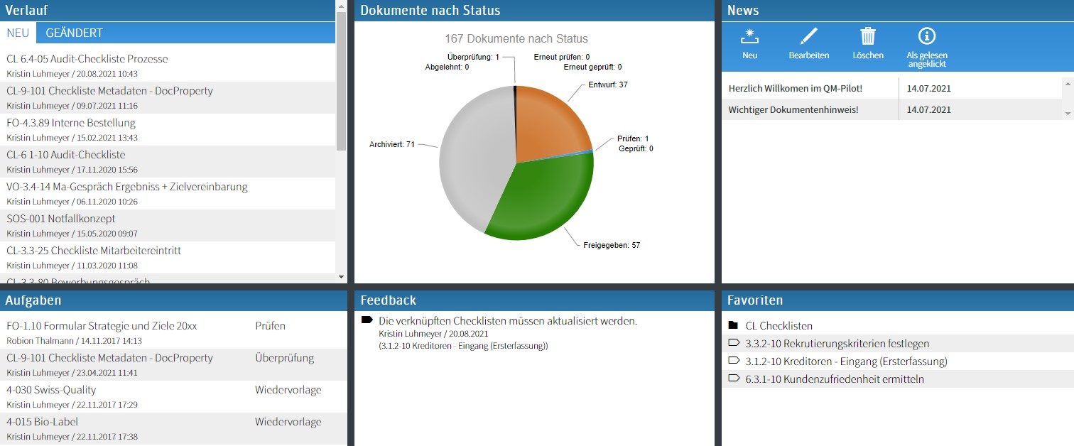The image size is (1074, 446).
Task: Open task FO-1.10 Formular Strategie und Ziele 20xx
Action: tap(102, 326)
